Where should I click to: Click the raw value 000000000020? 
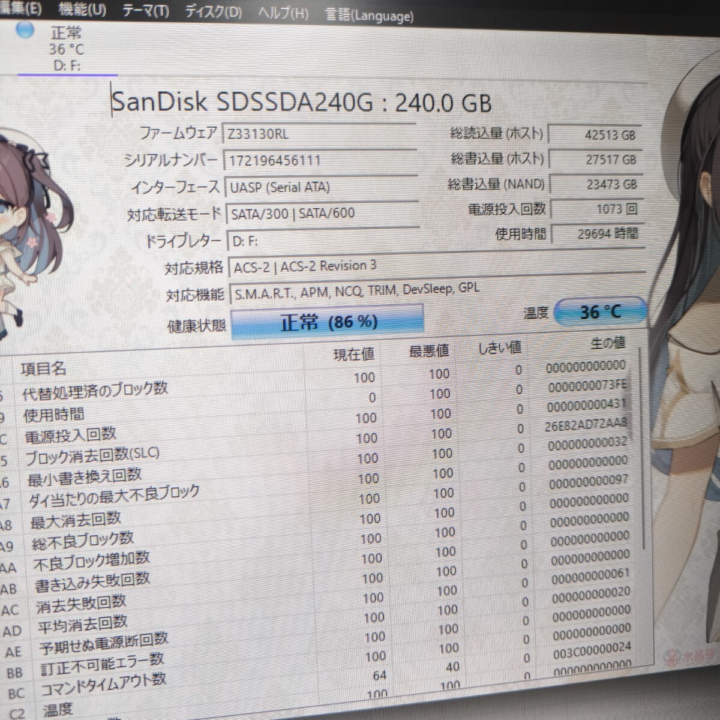591,595
